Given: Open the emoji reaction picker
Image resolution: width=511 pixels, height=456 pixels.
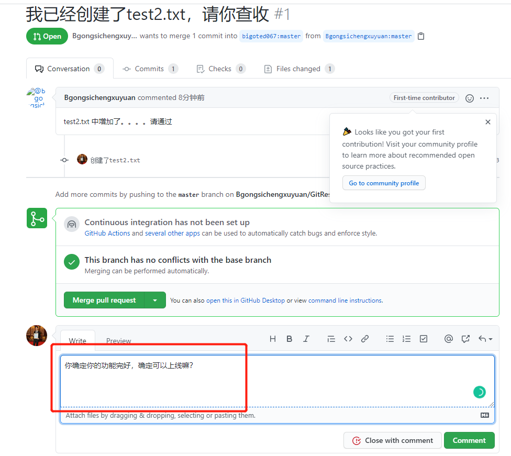Looking at the screenshot, I should coord(469,98).
